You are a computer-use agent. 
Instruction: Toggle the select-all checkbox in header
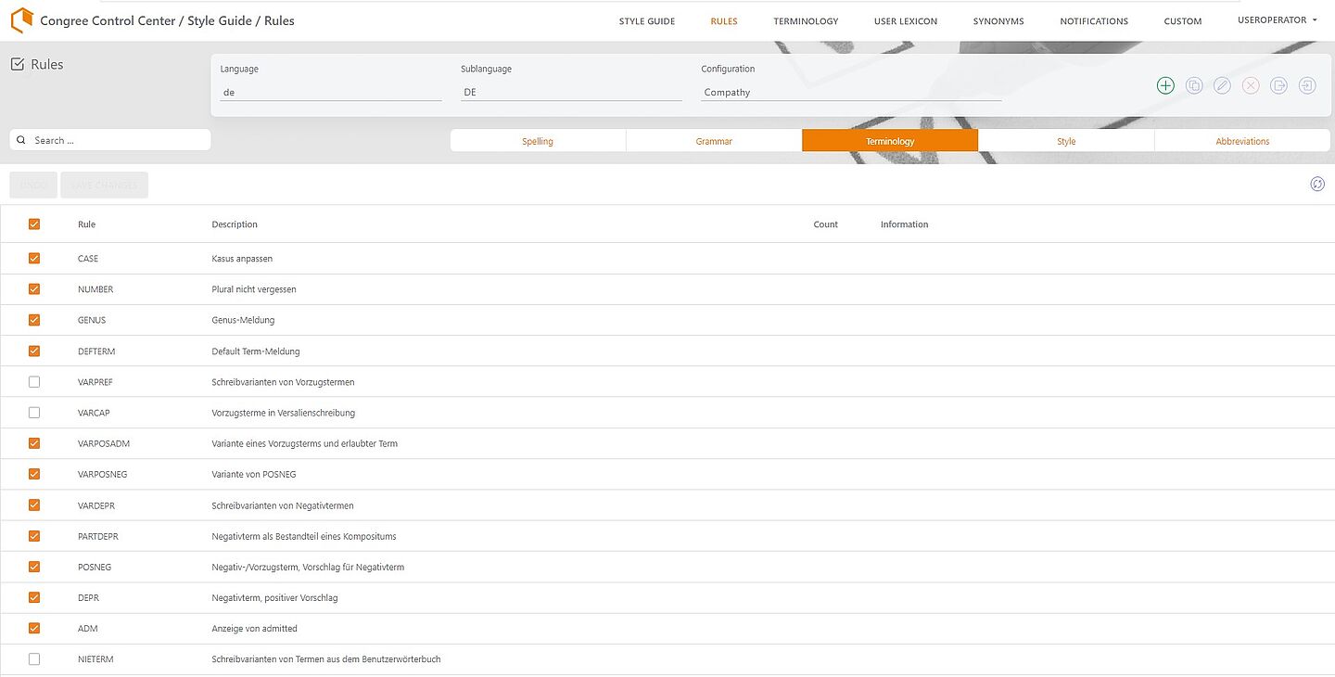point(34,224)
